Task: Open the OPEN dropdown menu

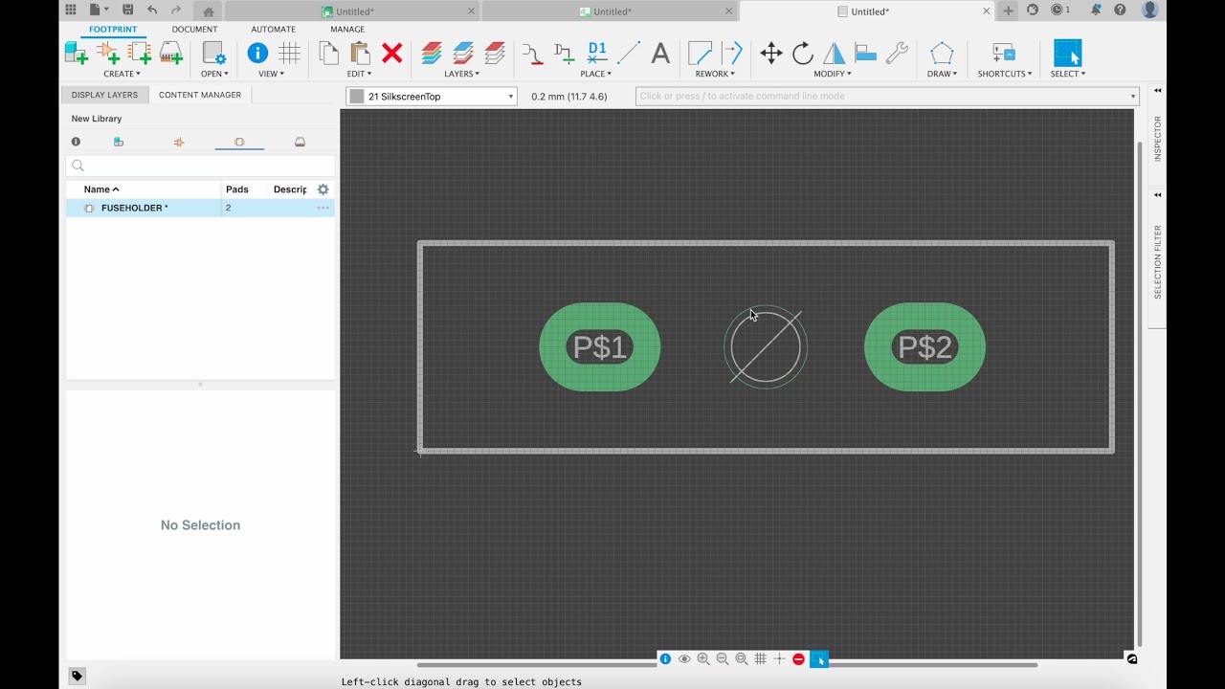Action: click(x=214, y=74)
